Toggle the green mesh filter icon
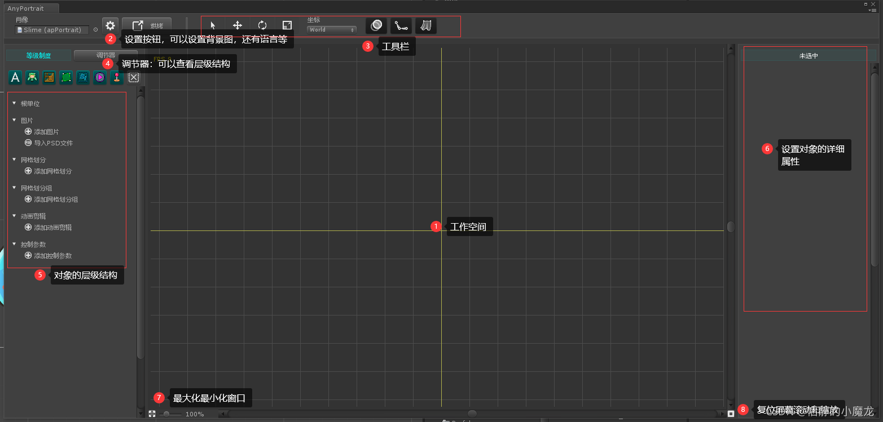 (x=66, y=78)
